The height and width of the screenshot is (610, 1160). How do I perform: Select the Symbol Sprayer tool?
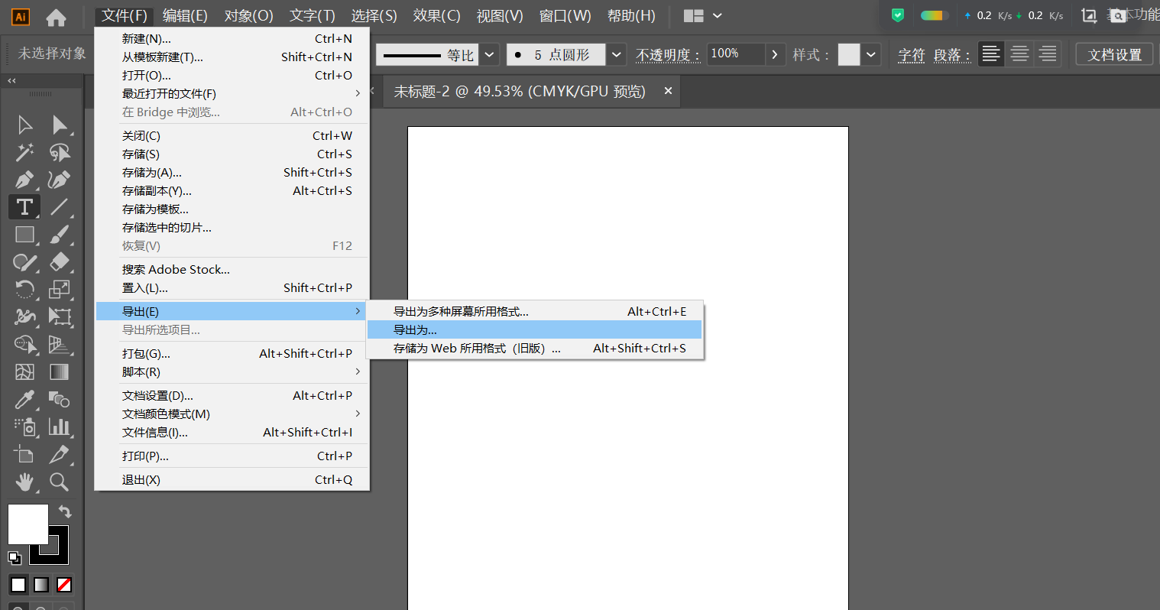click(x=24, y=427)
